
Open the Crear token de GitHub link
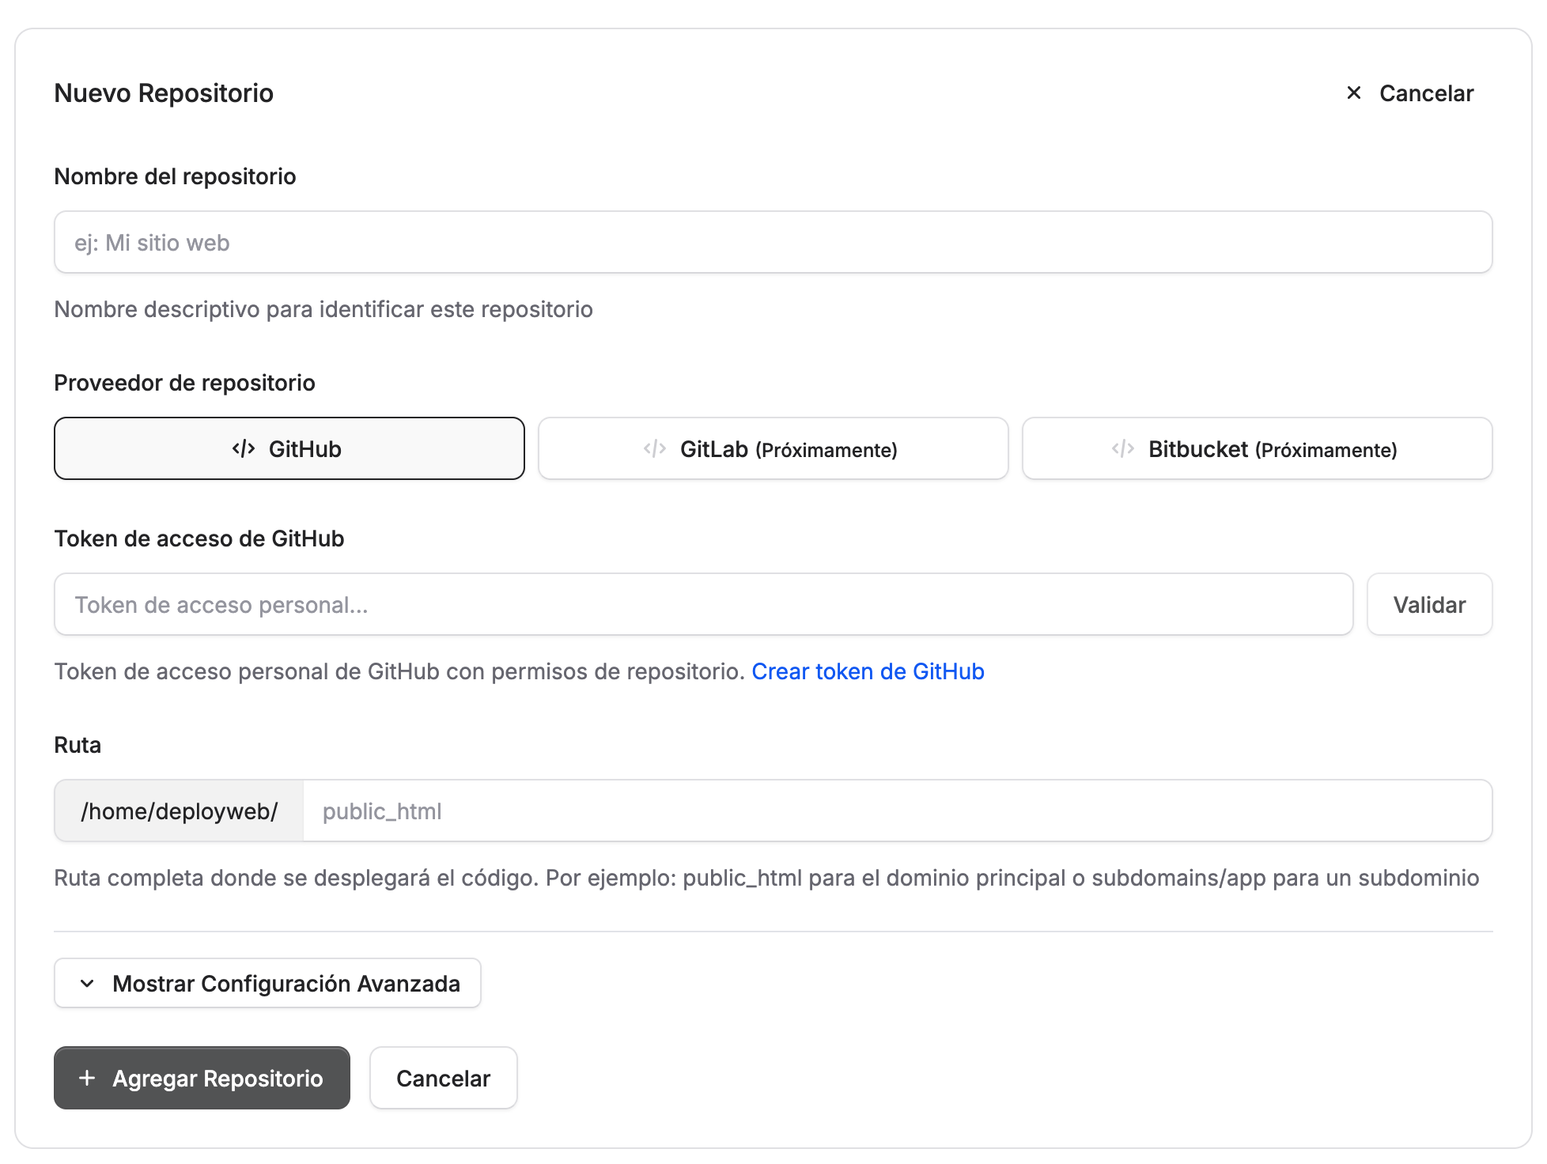tap(867, 671)
